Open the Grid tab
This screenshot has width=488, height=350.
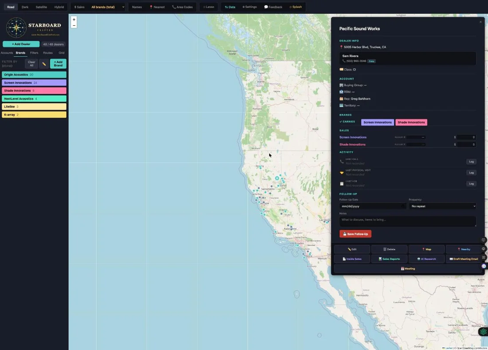pyautogui.click(x=62, y=53)
